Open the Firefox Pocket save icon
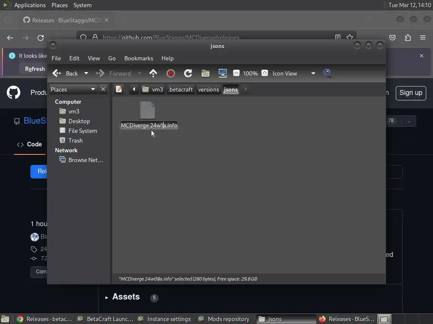 coord(392,38)
